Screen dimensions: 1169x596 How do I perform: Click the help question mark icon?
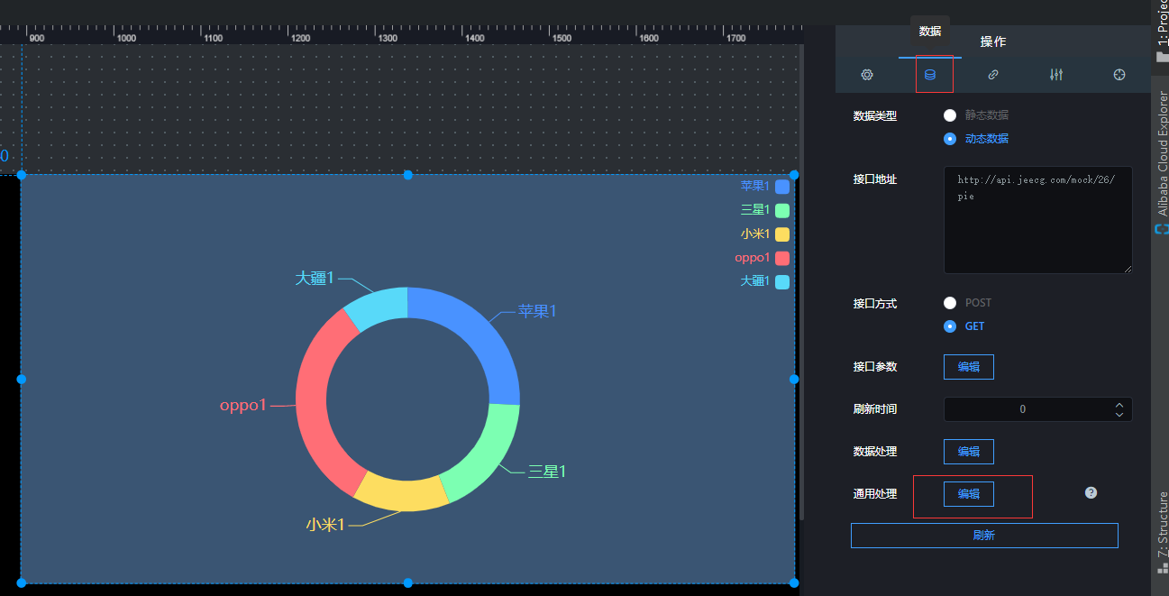coord(1091,492)
